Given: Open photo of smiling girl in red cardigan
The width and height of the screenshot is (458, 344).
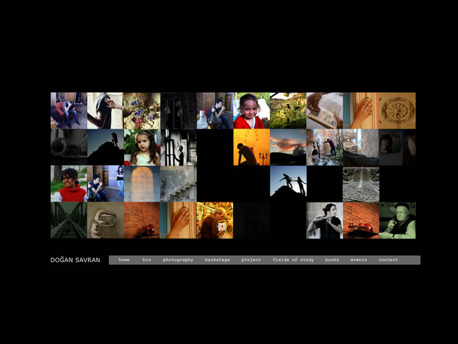Looking at the screenshot, I should [251, 111].
